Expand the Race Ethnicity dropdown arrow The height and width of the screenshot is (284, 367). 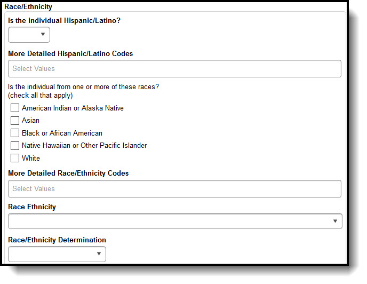[335, 221]
